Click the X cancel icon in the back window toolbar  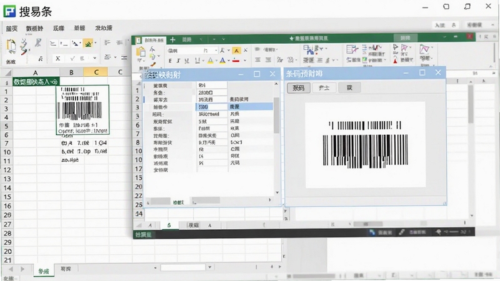coord(57,58)
